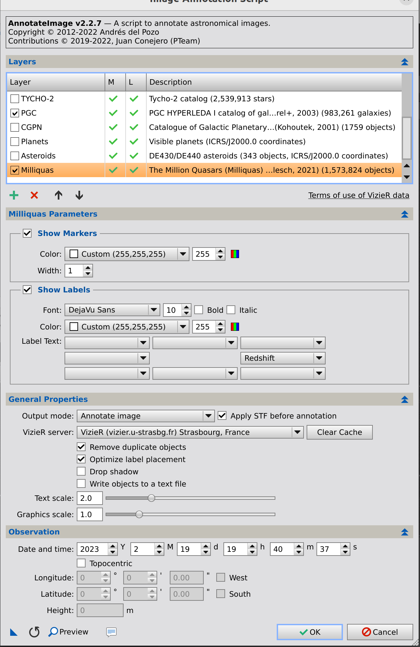Viewport: 420px width, 647px height.
Task: Reset the script with the reload icon
Action: [x=34, y=632]
